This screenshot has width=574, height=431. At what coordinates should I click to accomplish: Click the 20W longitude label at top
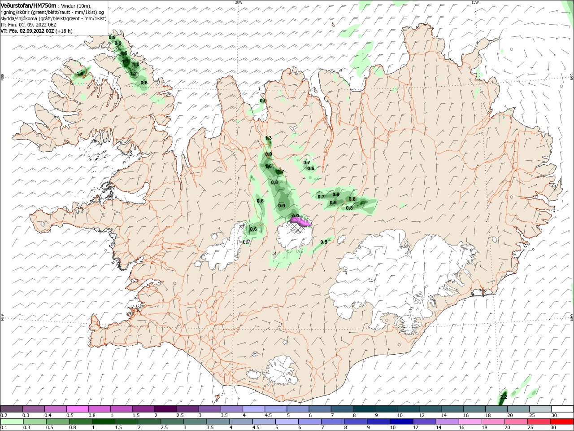pos(239,2)
